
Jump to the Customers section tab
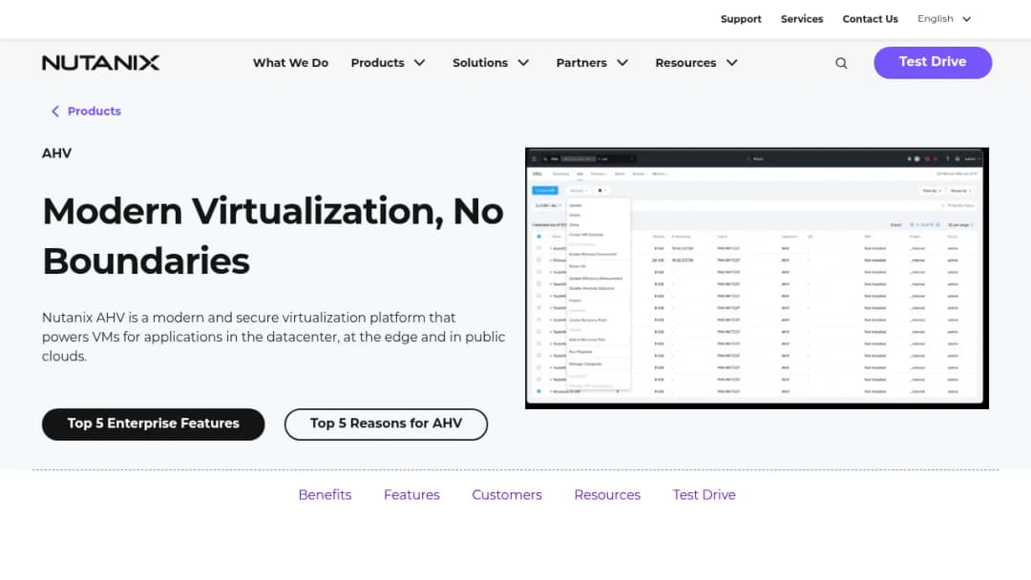coord(507,494)
